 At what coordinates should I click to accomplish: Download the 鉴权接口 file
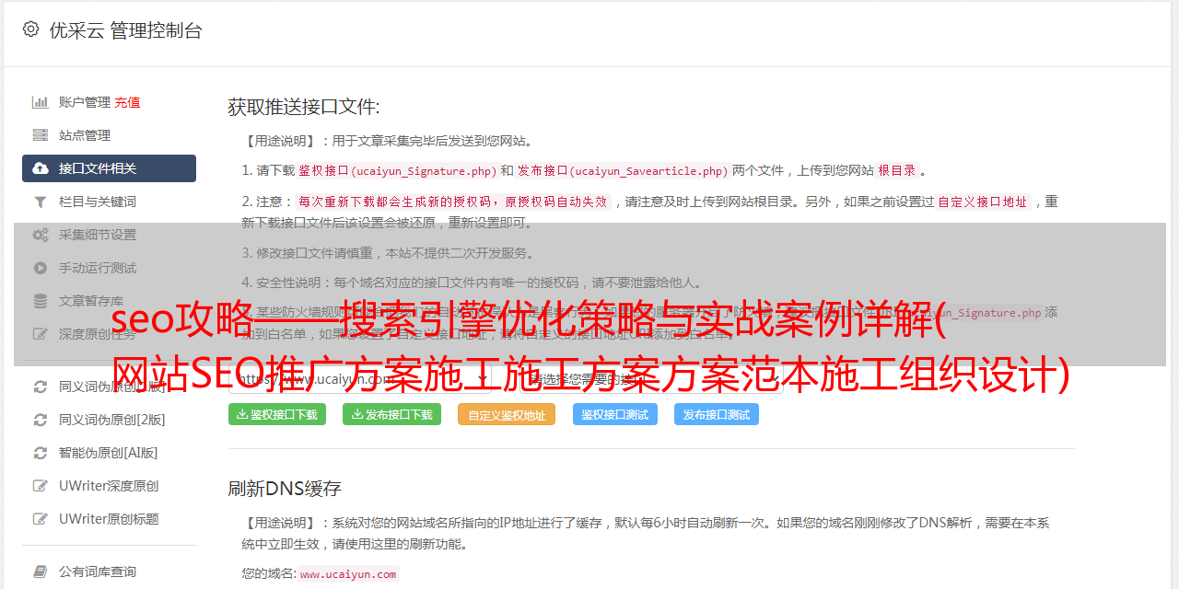tap(277, 414)
